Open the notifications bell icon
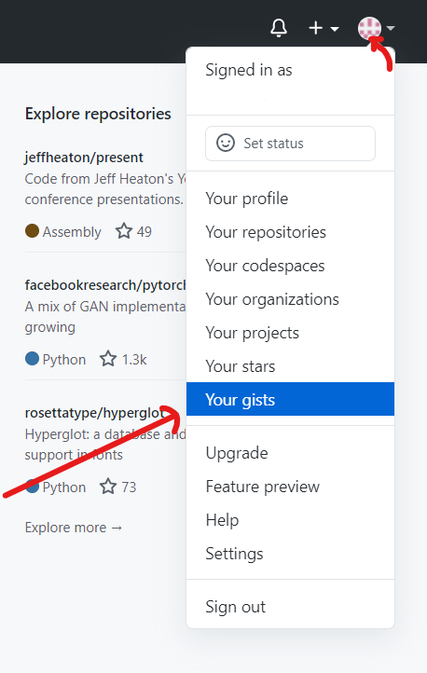 279,28
